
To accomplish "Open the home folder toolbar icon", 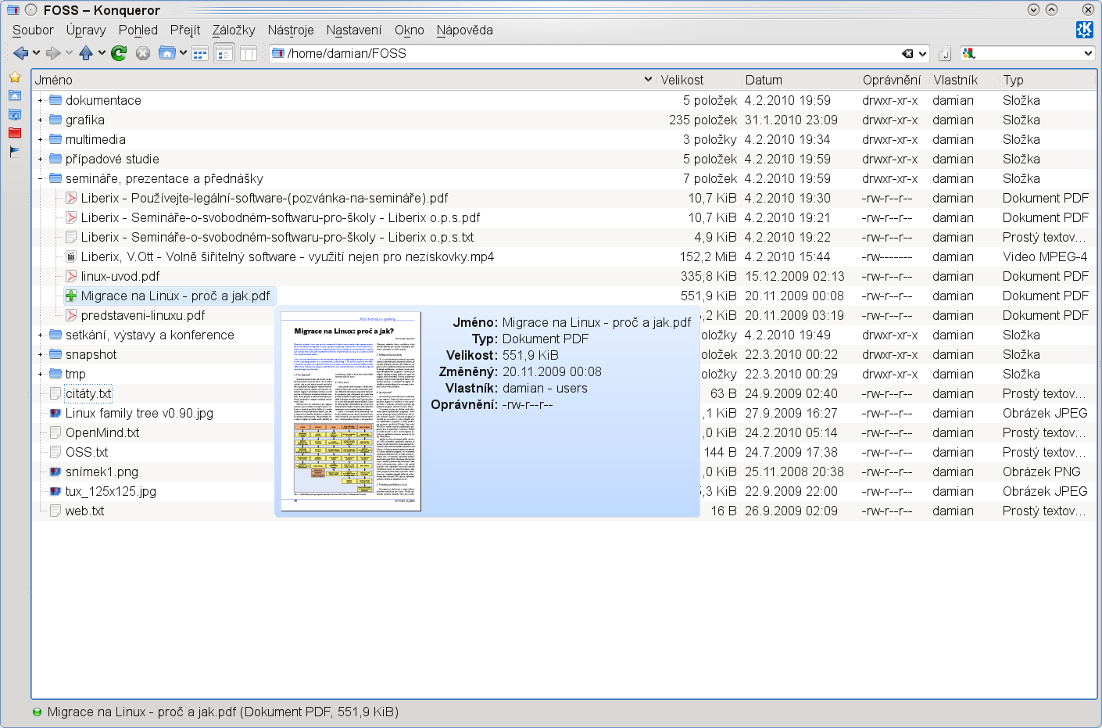I will point(166,53).
